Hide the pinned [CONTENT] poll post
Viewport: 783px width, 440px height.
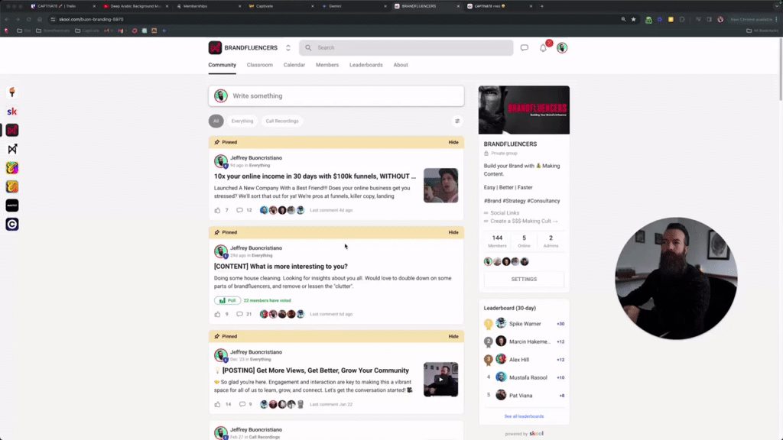click(x=453, y=232)
